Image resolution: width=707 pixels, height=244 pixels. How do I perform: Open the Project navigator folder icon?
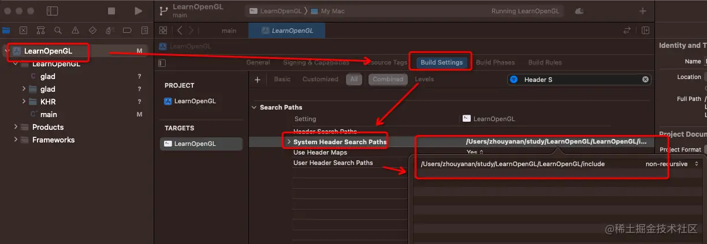(6, 31)
